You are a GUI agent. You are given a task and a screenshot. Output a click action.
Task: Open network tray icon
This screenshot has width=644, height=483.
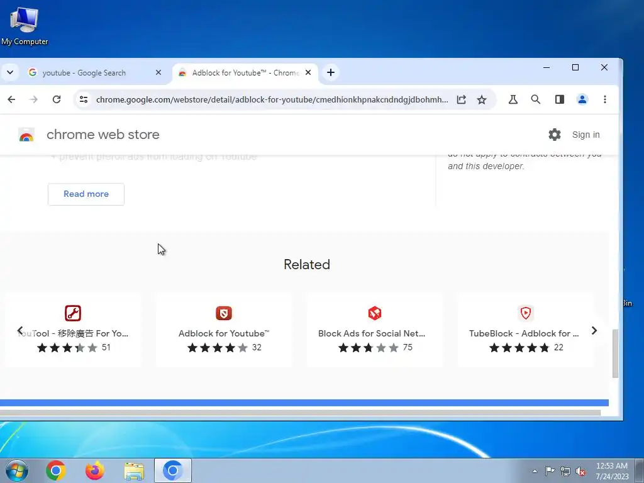pos(565,471)
